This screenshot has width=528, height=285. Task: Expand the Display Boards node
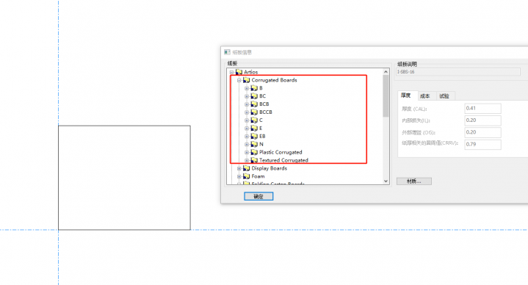[239, 168]
